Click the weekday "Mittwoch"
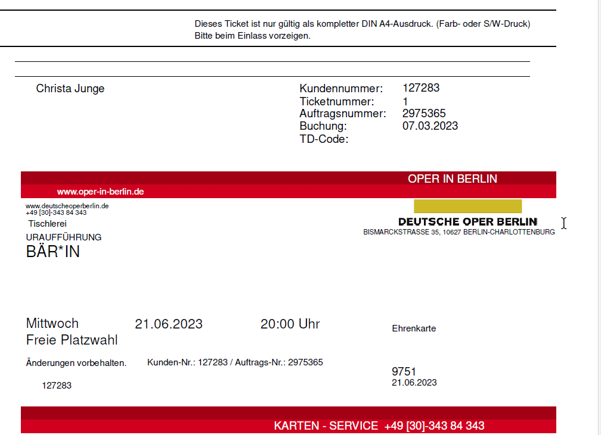Screen dimensions: 601x435 52,323
